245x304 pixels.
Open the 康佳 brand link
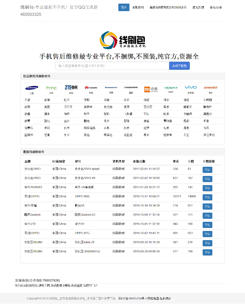tap(146, 121)
